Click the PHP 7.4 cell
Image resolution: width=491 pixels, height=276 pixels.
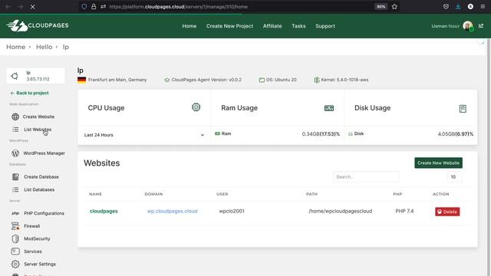tap(404, 212)
